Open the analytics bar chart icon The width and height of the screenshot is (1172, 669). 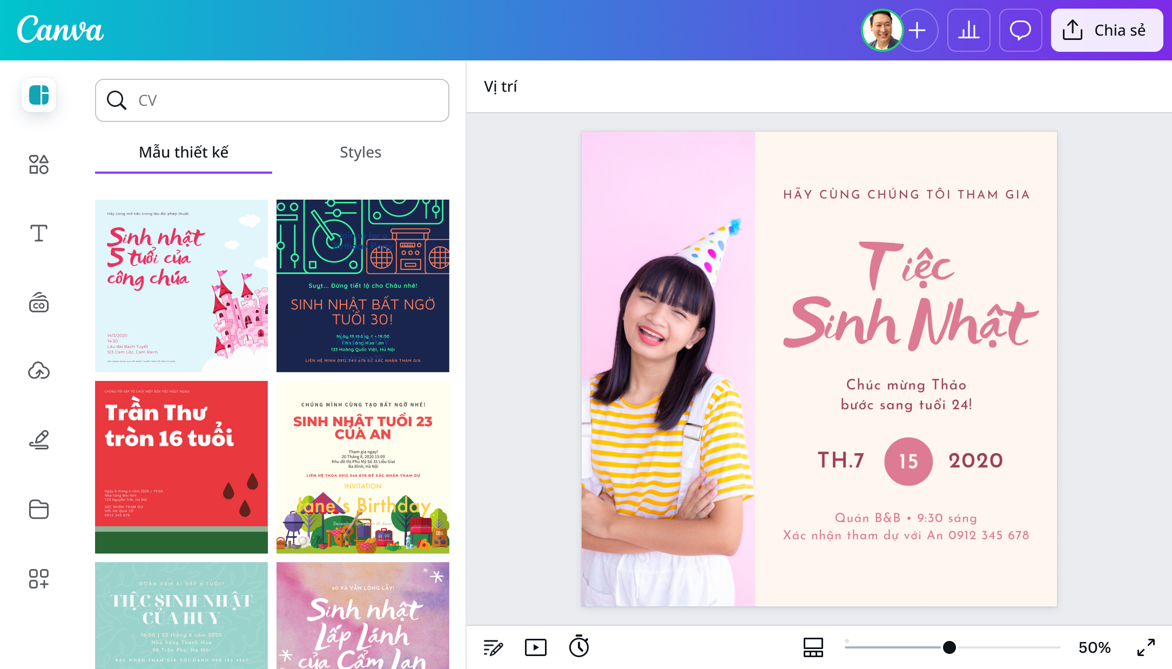pyautogui.click(x=969, y=30)
